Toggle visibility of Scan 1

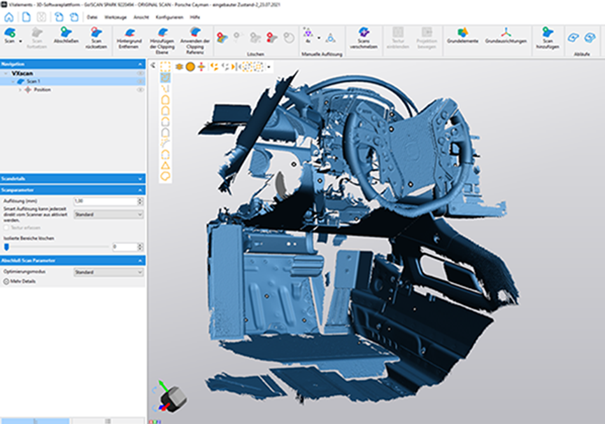(x=140, y=81)
